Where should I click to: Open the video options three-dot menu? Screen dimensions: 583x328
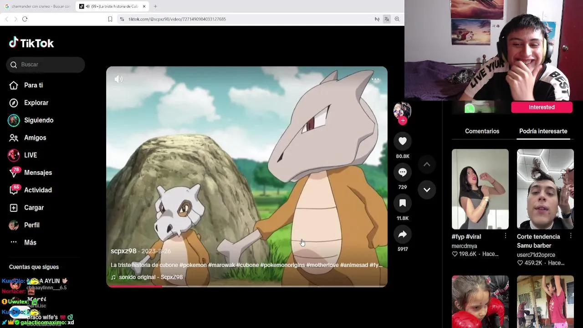pyautogui.click(x=375, y=79)
